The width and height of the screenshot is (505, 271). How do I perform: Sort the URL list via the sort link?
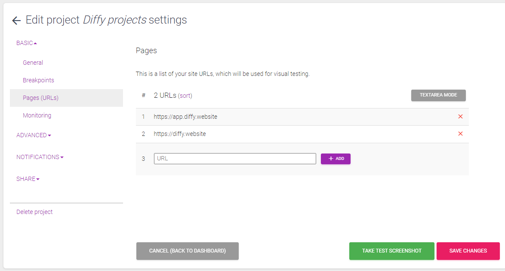pos(185,96)
